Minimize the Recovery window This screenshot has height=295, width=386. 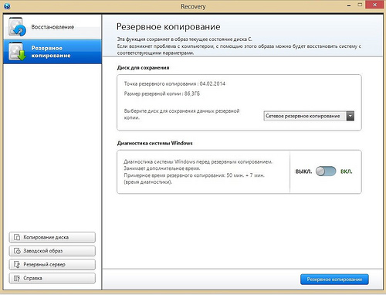coord(349,5)
